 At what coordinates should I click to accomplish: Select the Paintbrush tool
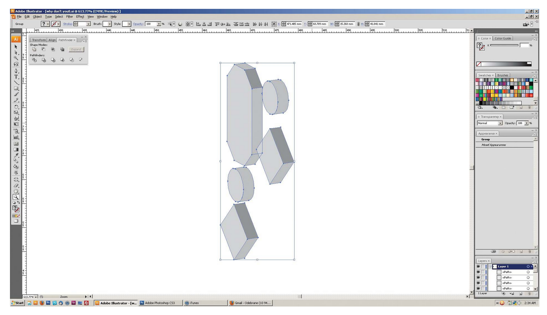[16, 95]
